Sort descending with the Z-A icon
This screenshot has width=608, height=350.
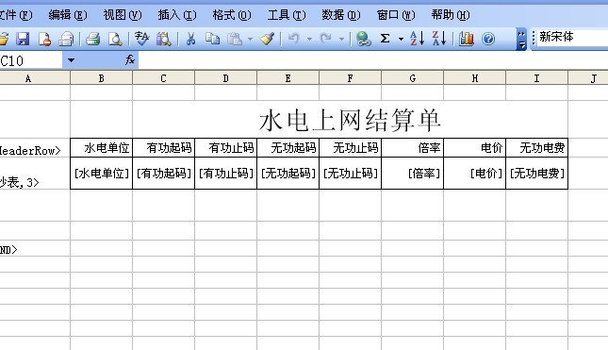click(x=439, y=39)
